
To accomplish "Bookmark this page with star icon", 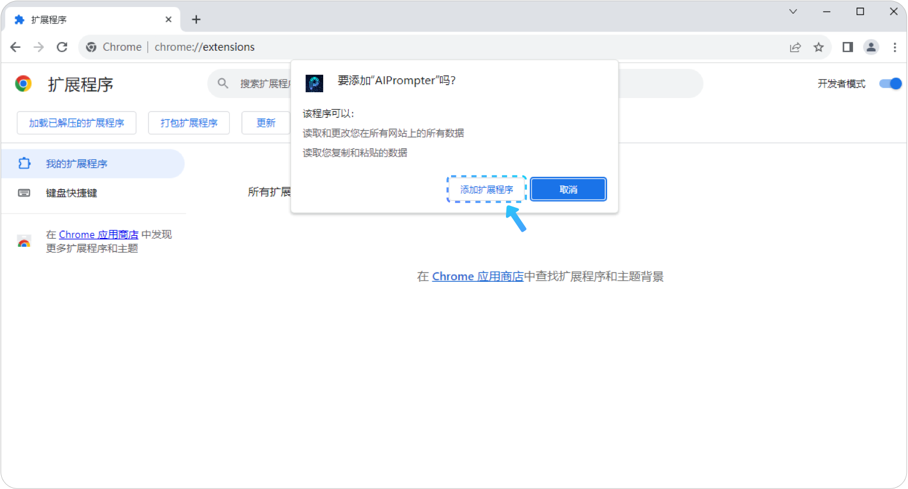I will tap(819, 47).
